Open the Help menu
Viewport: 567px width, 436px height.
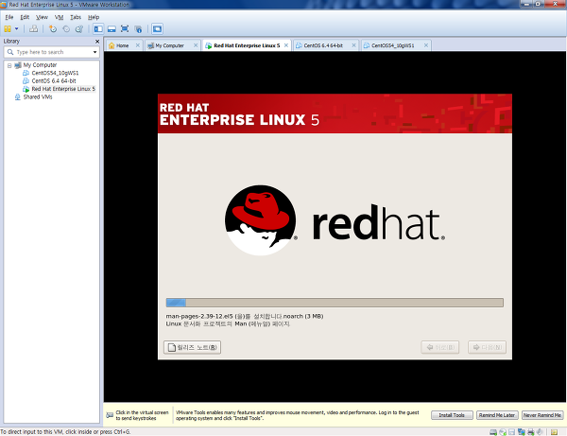pos(94,17)
